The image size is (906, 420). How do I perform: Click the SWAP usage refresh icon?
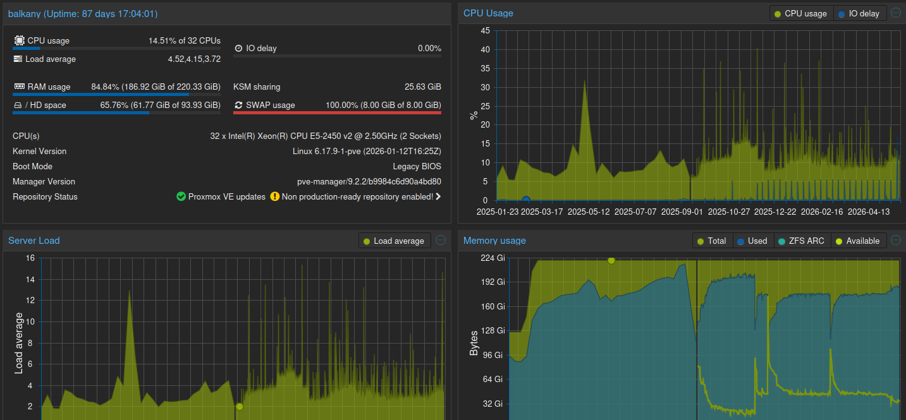pos(238,105)
